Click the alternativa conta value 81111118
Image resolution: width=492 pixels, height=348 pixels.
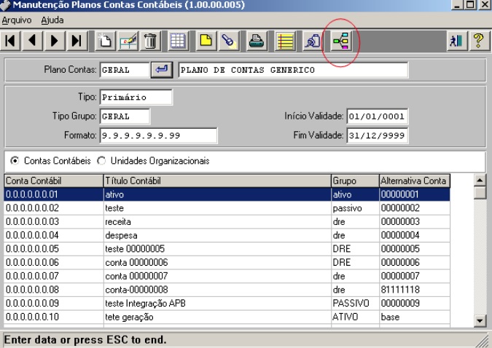click(x=415, y=289)
